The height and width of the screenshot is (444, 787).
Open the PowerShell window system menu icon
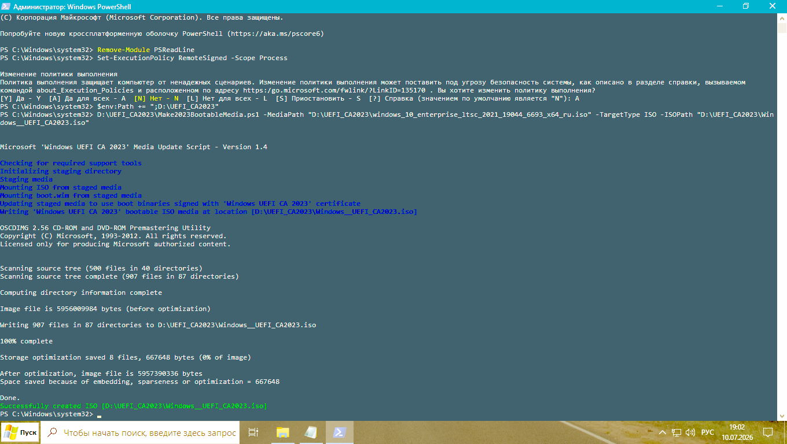(x=6, y=6)
